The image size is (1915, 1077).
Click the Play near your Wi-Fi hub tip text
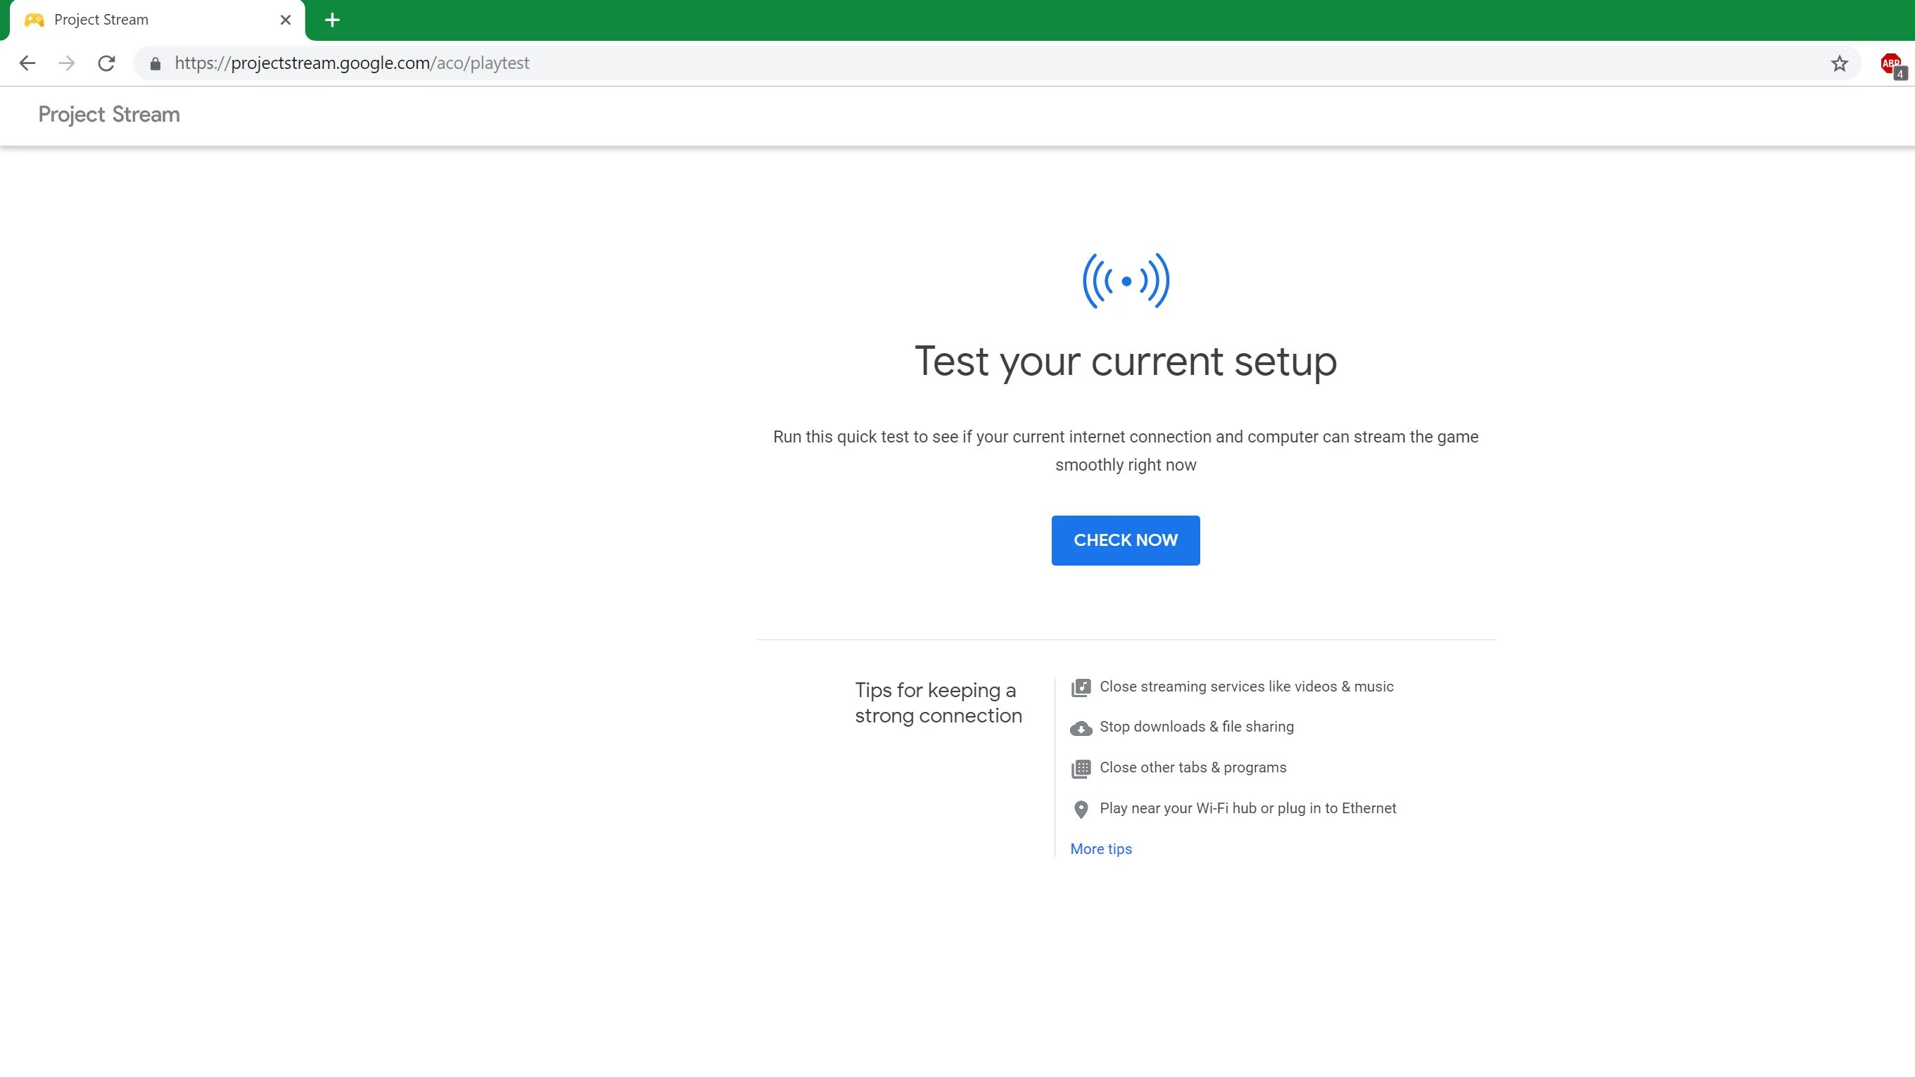(x=1247, y=808)
